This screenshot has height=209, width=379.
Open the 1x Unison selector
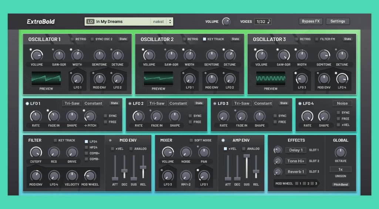(341, 169)
